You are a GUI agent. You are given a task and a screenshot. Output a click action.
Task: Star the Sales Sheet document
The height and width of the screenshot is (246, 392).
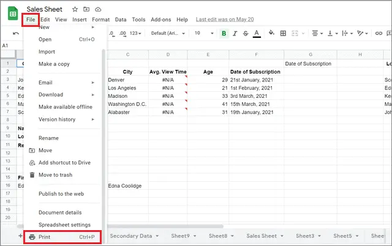(75, 10)
